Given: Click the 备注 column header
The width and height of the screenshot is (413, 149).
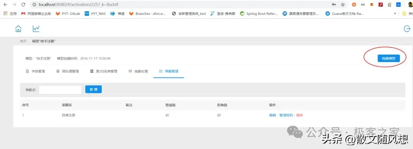Looking at the screenshot, I should tap(129, 105).
